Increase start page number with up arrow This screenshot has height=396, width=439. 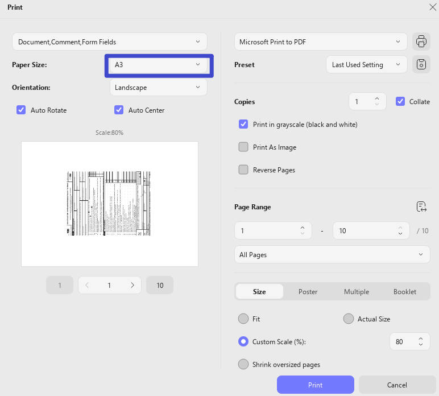tap(303, 228)
